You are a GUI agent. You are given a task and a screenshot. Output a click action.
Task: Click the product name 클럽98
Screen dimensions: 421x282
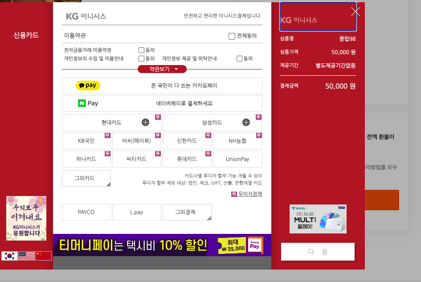click(347, 39)
